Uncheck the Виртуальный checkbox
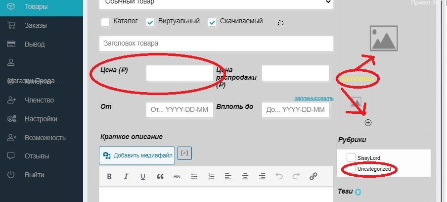447x202 pixels. 150,22
